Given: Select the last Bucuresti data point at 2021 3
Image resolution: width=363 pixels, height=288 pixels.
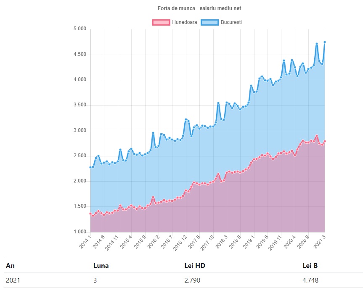Looking at the screenshot, I should click(325, 42).
